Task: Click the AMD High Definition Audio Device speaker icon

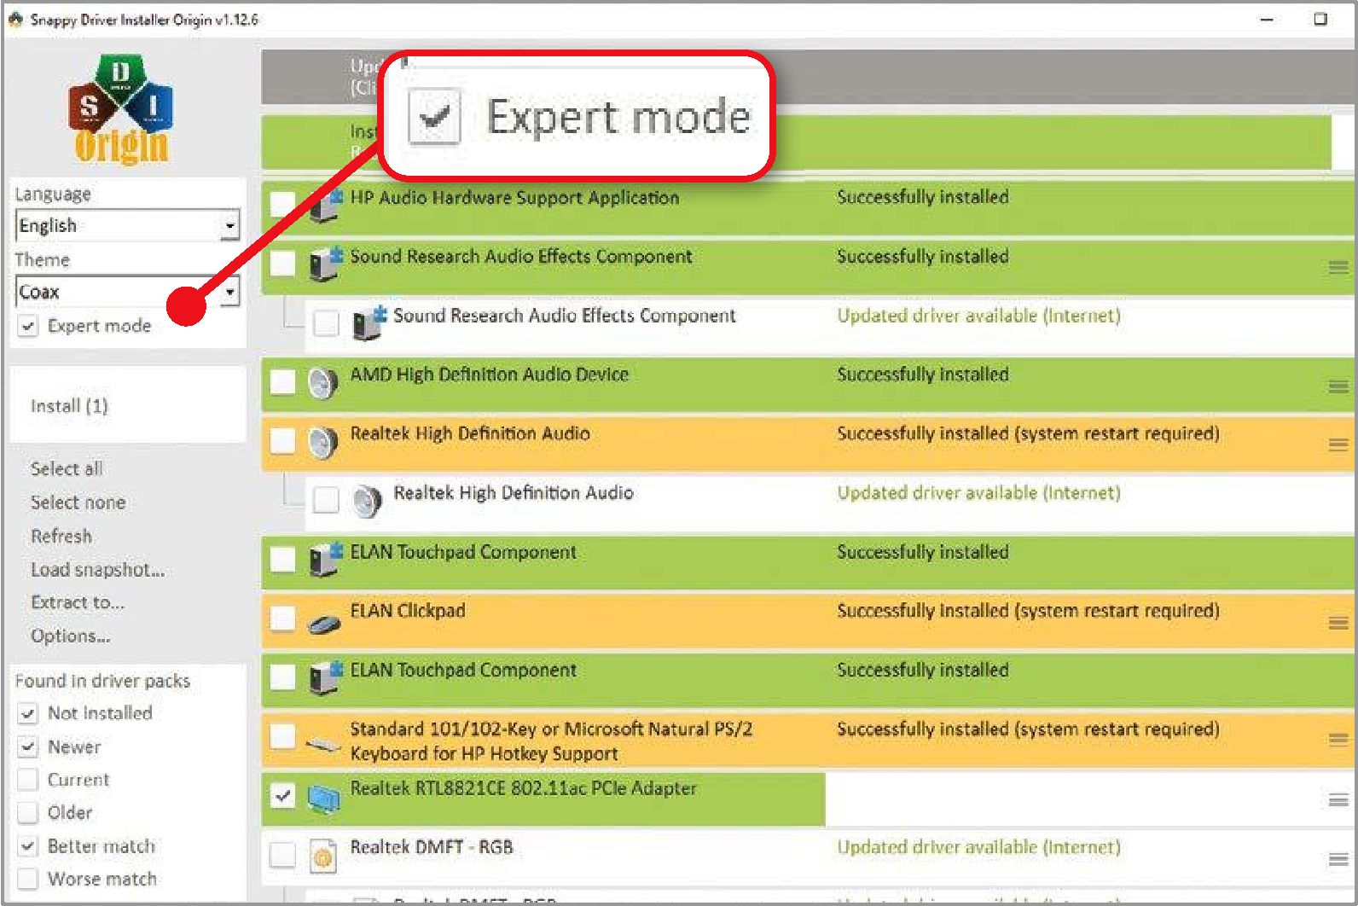Action: (x=322, y=382)
